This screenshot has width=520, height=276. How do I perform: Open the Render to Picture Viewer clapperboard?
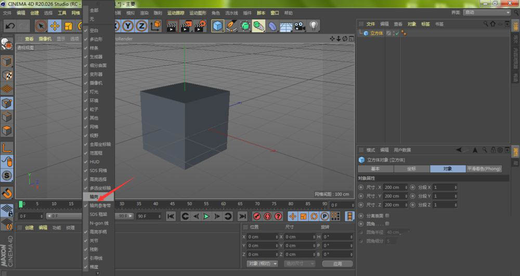(186, 26)
